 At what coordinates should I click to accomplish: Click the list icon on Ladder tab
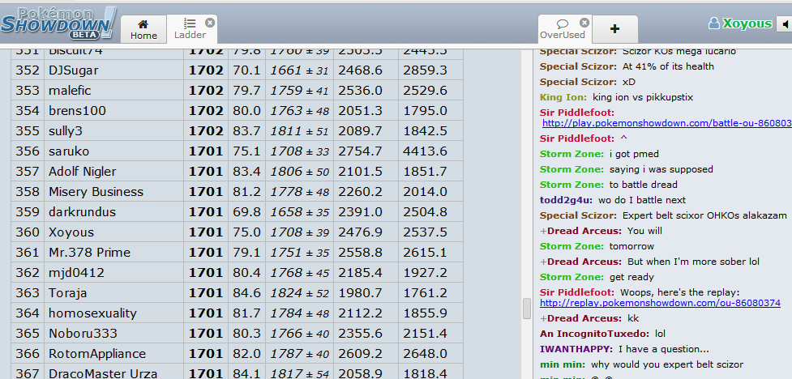point(190,23)
